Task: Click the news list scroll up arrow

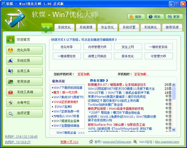Action: click(174, 85)
